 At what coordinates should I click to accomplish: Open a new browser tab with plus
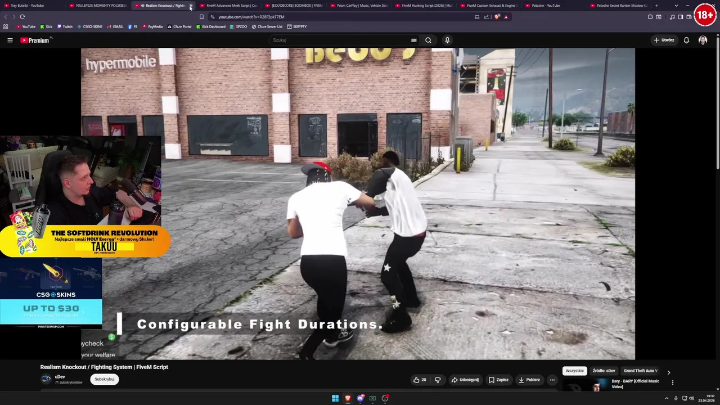656,6
